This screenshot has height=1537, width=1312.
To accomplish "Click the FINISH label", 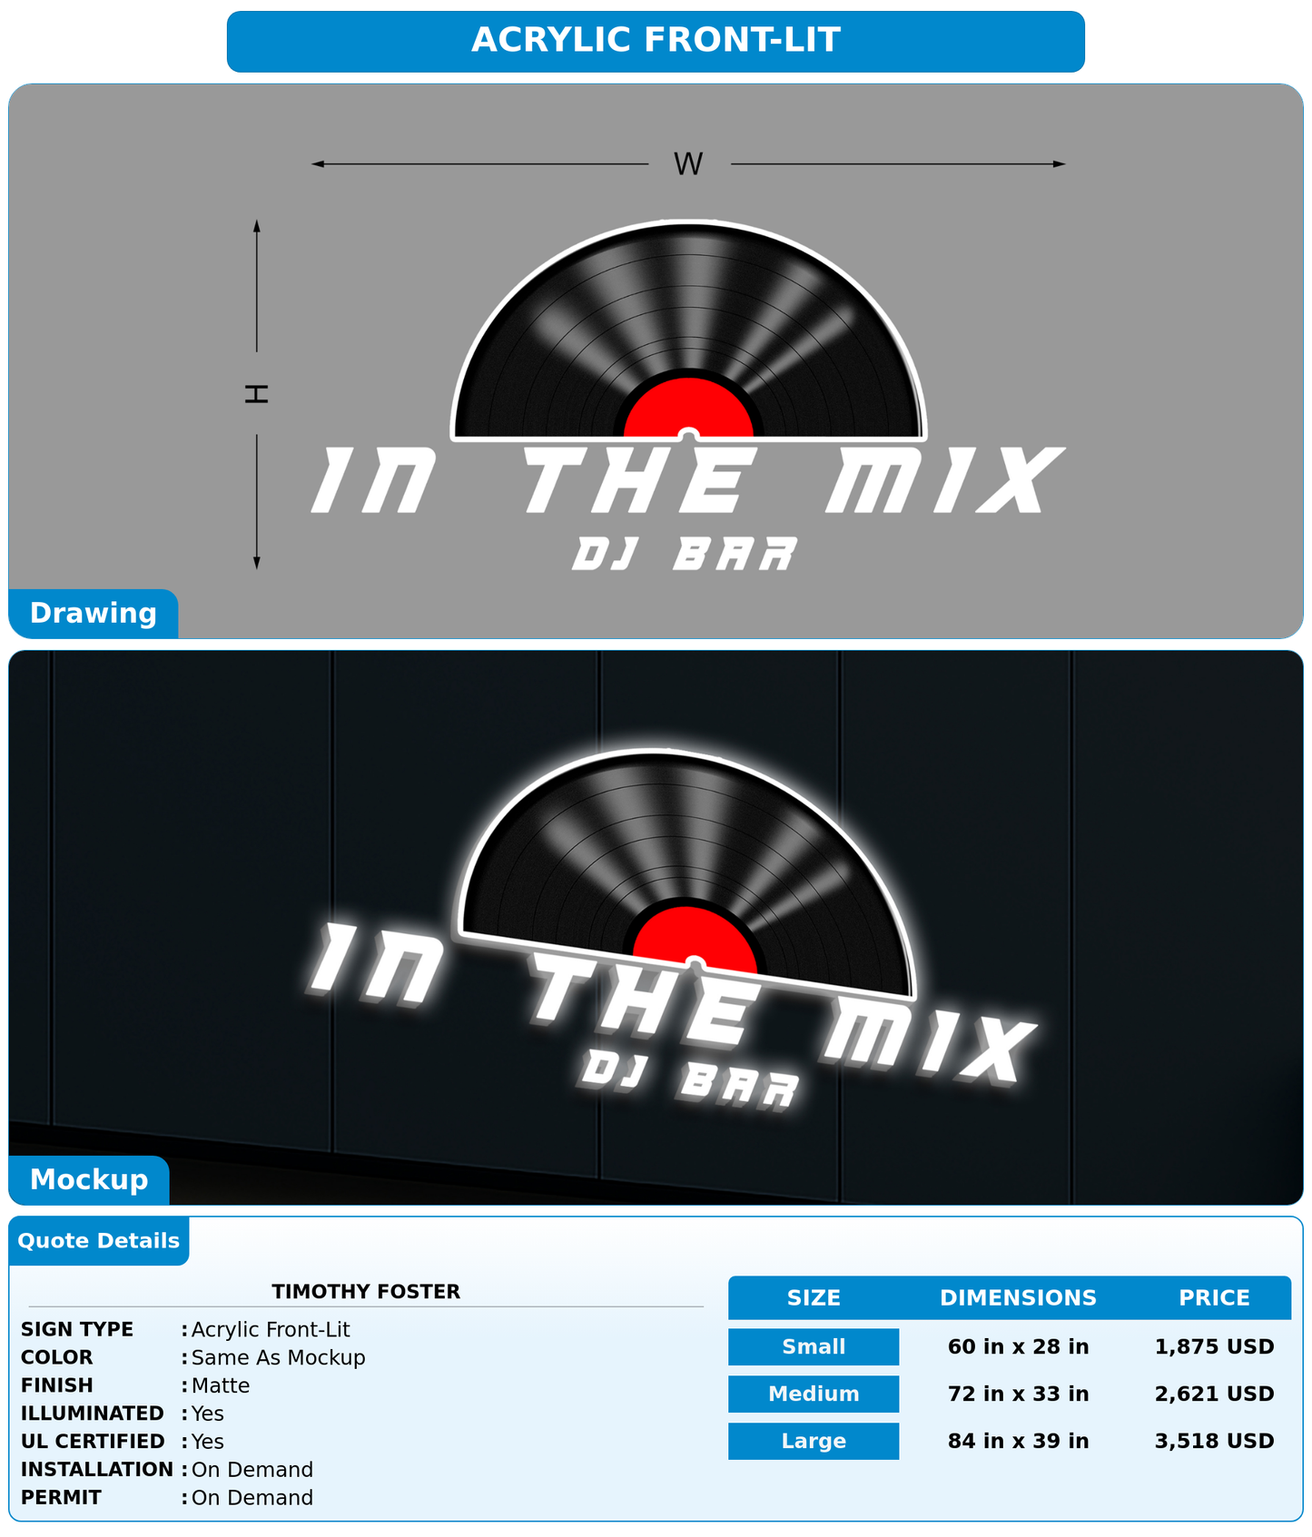I will [57, 1386].
